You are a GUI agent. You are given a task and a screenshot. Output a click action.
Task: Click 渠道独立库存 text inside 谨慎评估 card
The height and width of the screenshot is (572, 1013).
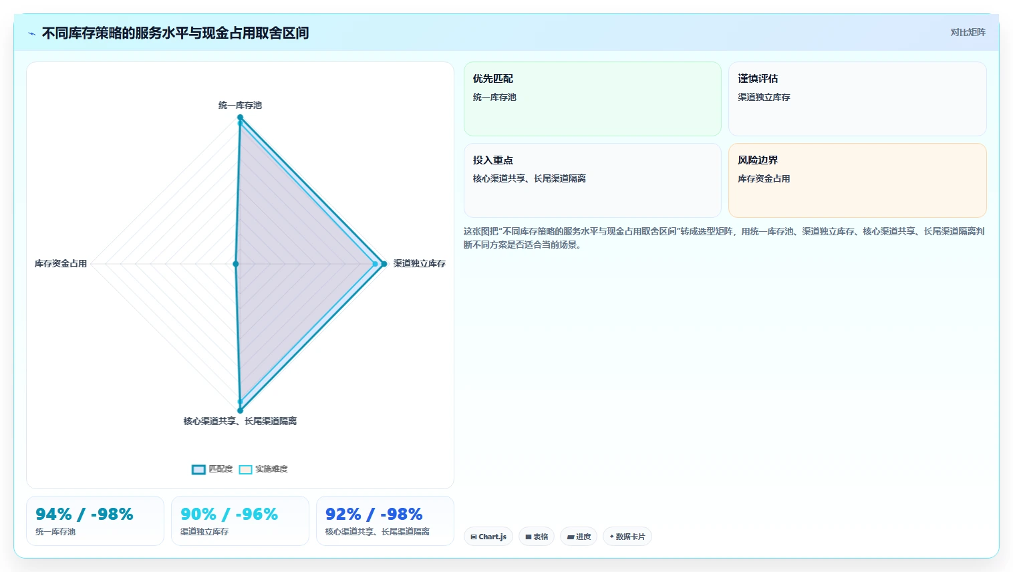point(764,97)
